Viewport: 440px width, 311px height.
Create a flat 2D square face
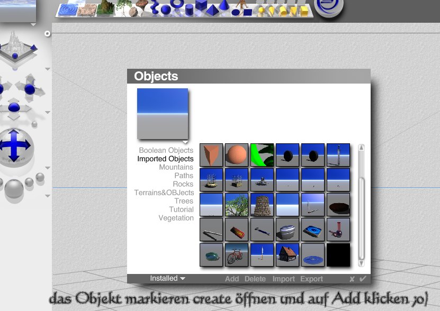coord(247,12)
